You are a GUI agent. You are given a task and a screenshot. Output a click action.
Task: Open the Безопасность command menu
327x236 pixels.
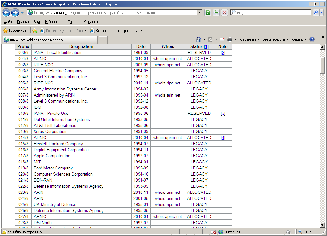275,39
